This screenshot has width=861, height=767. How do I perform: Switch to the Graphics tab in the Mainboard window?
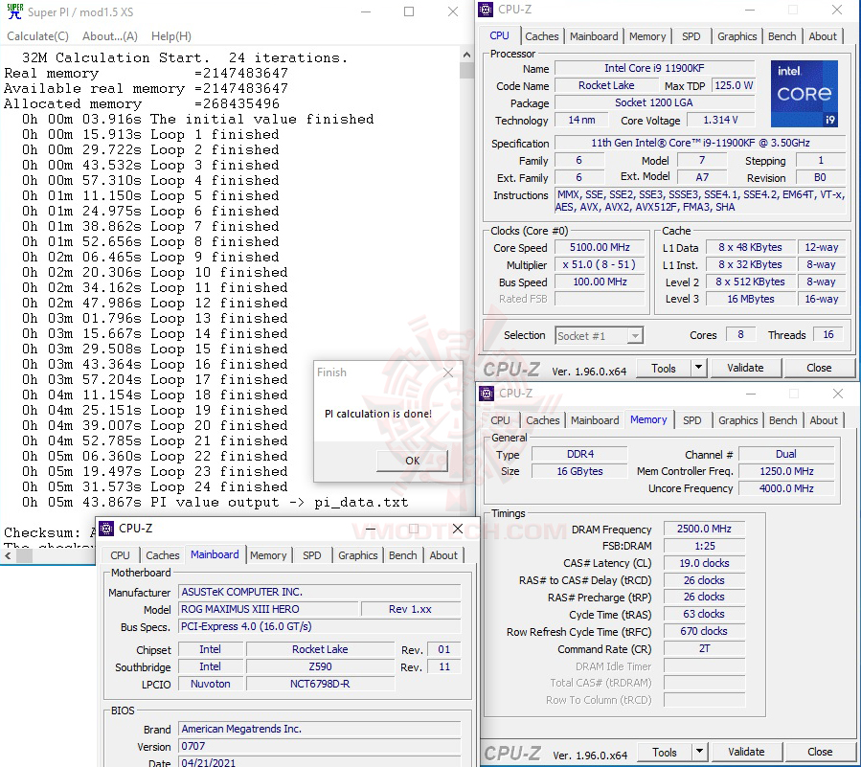coord(359,554)
